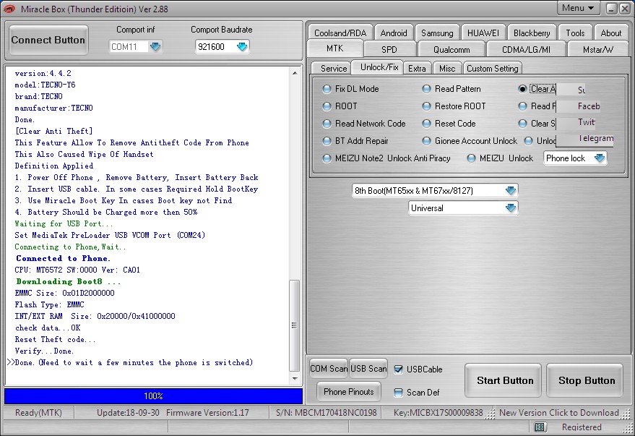Screen dimensions: 635x436
Task: Click the Key:MICBX17S00009838 status entry
Action: pos(439,412)
